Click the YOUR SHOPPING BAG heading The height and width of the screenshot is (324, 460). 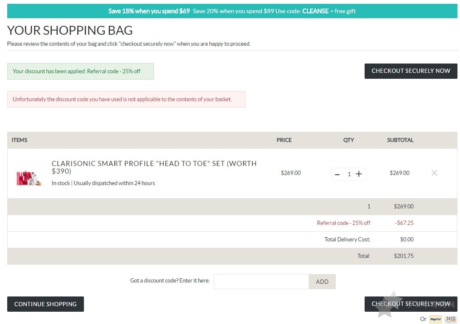pyautogui.click(x=70, y=30)
